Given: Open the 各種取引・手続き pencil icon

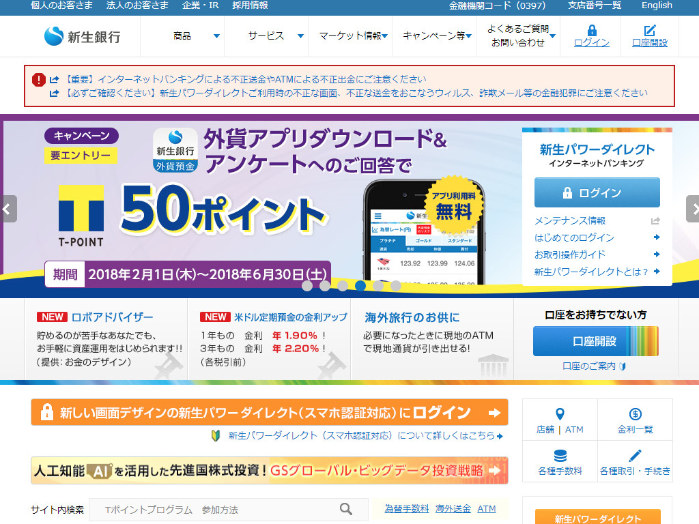Looking at the screenshot, I should tap(635, 456).
